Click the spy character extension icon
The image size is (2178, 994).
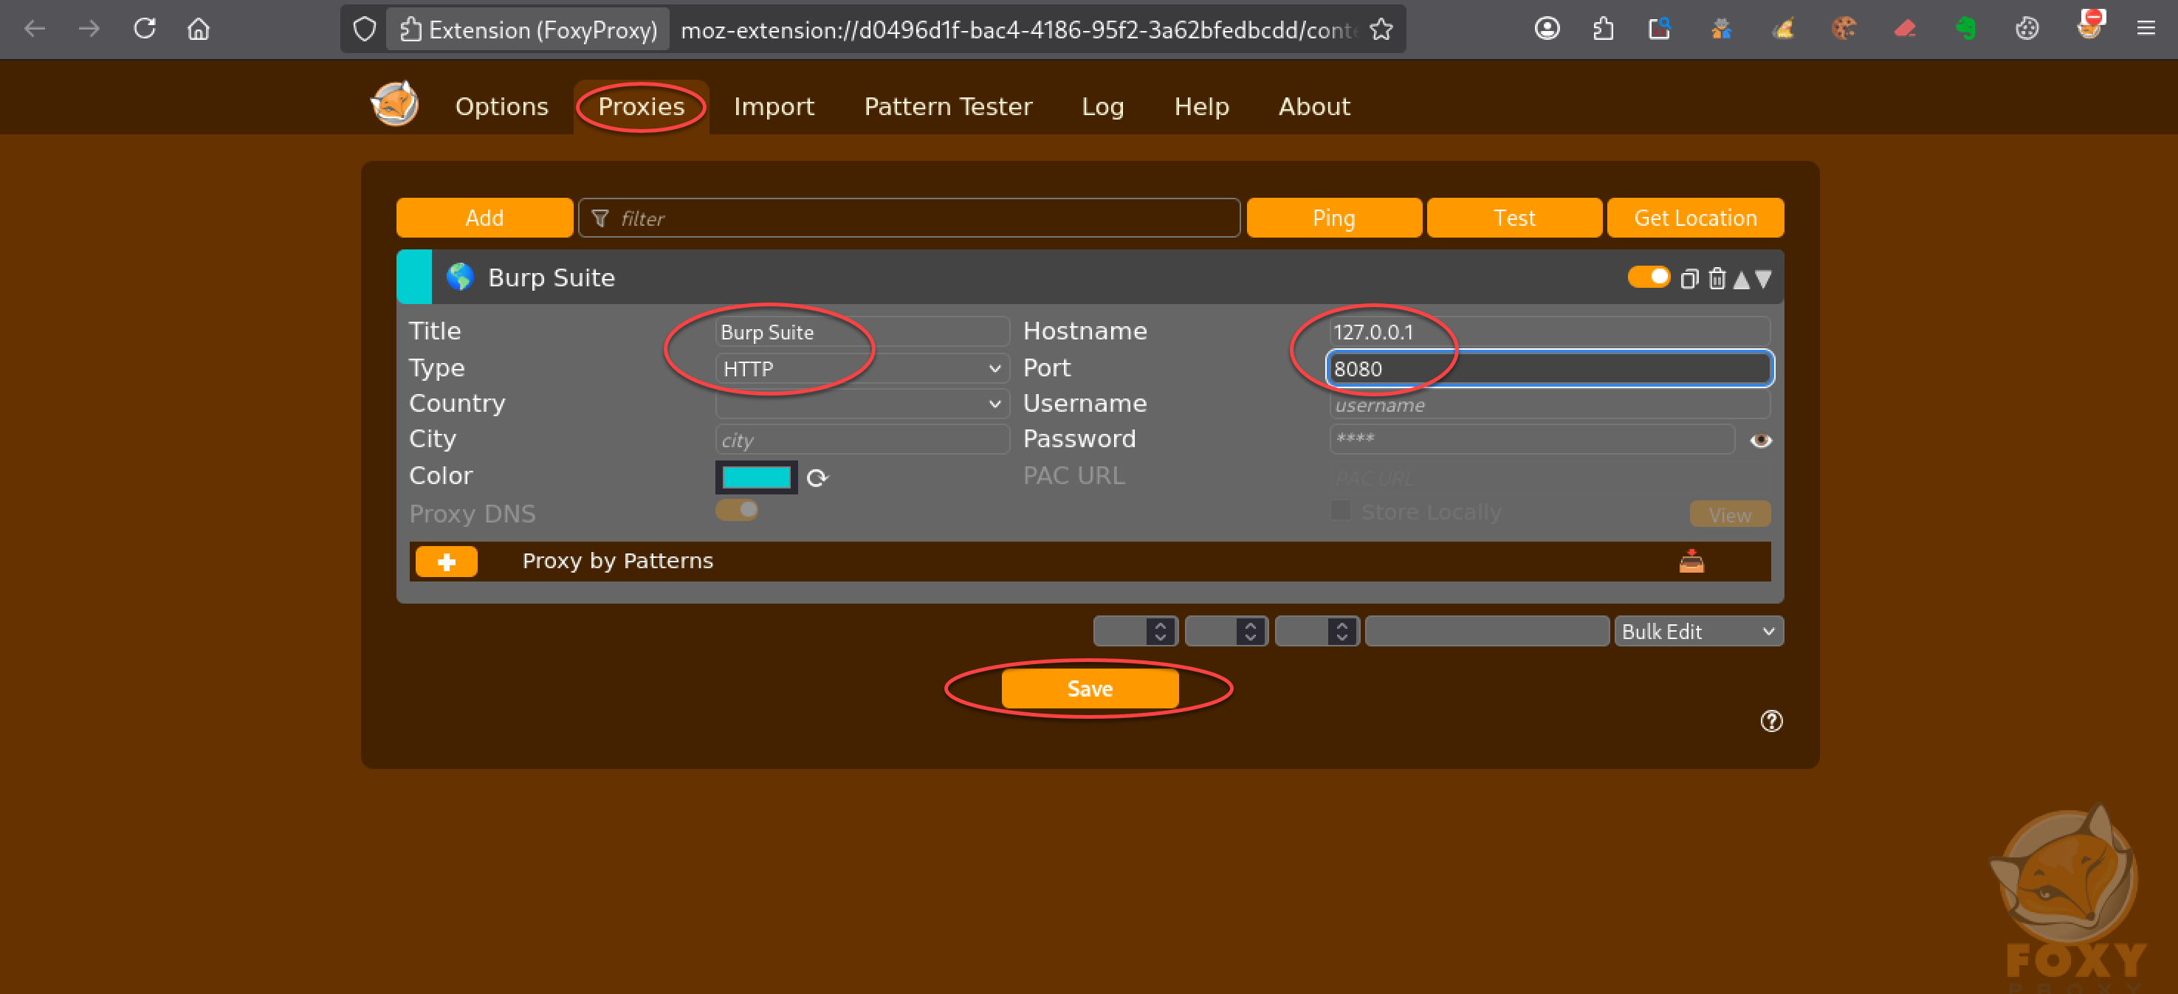[x=1720, y=29]
